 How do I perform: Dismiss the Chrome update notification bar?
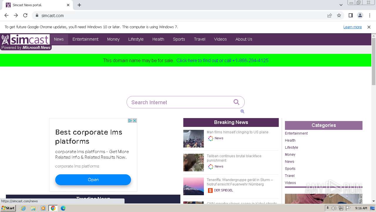coord(369,27)
